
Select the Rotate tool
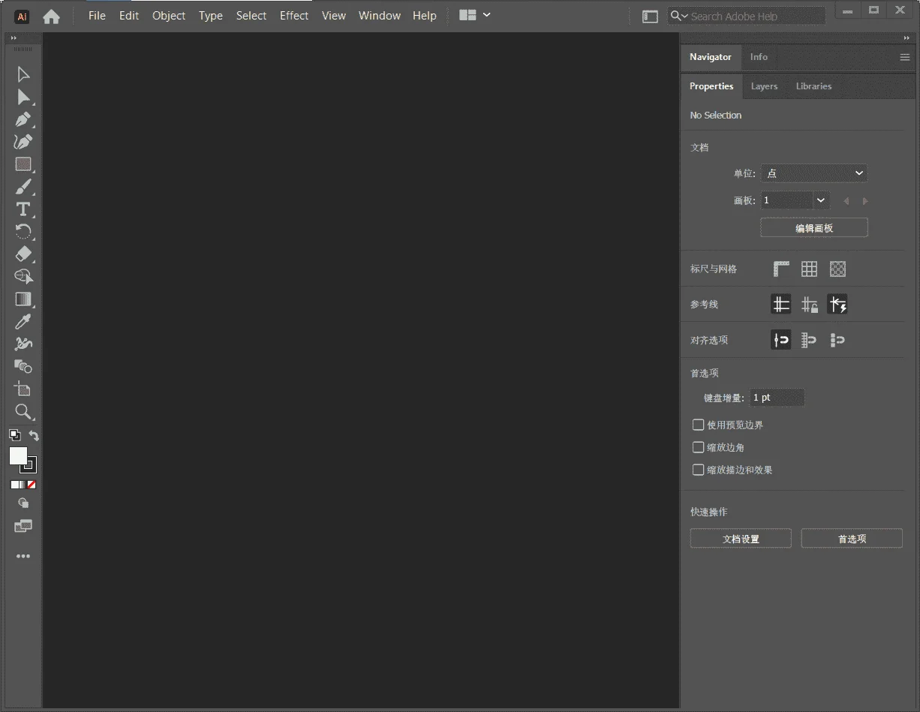click(x=23, y=232)
